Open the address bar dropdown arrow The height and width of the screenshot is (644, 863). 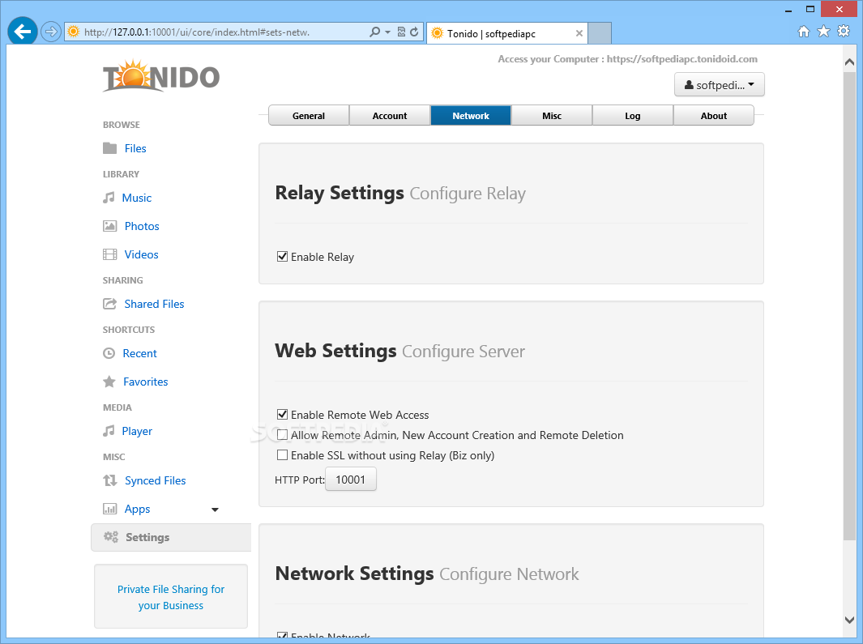387,32
